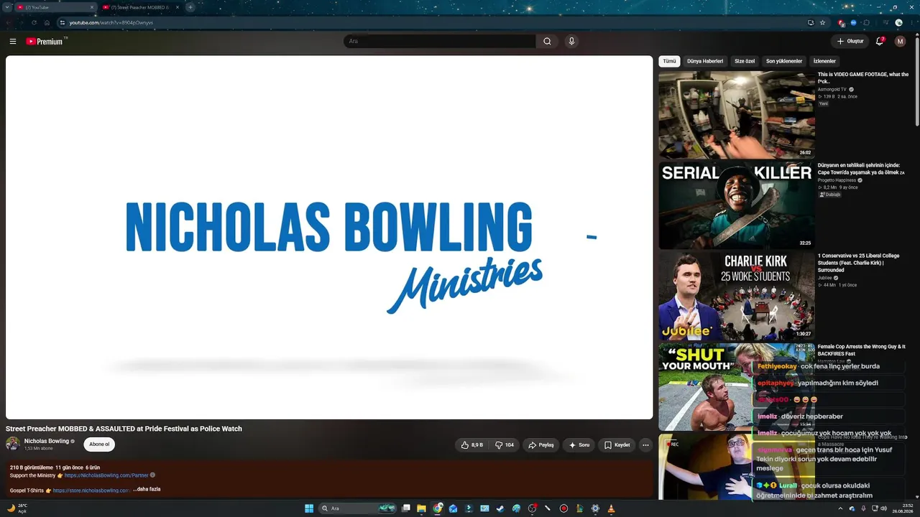This screenshot has width=920, height=517.
Task: Select the İzlenenler filter chip
Action: 824,61
